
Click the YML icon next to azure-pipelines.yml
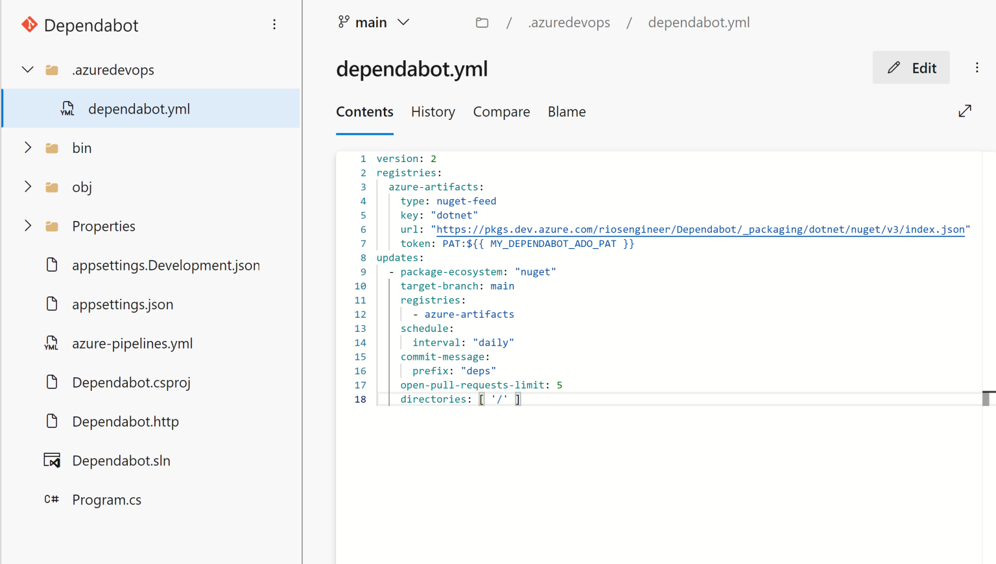(x=51, y=343)
